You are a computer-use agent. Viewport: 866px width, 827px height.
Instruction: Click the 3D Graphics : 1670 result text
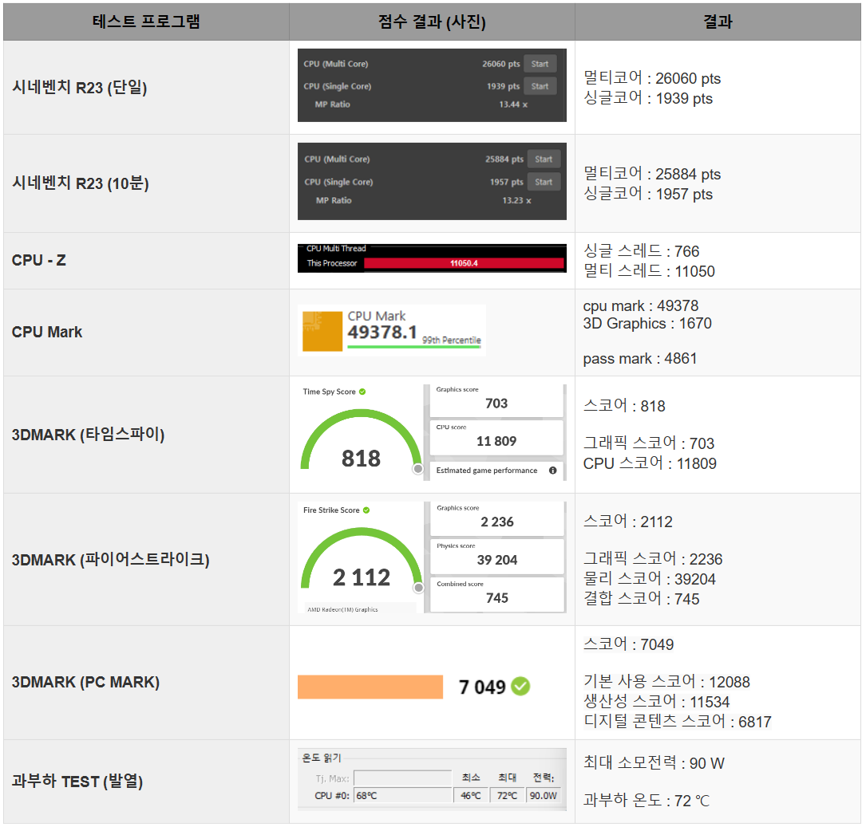[647, 323]
